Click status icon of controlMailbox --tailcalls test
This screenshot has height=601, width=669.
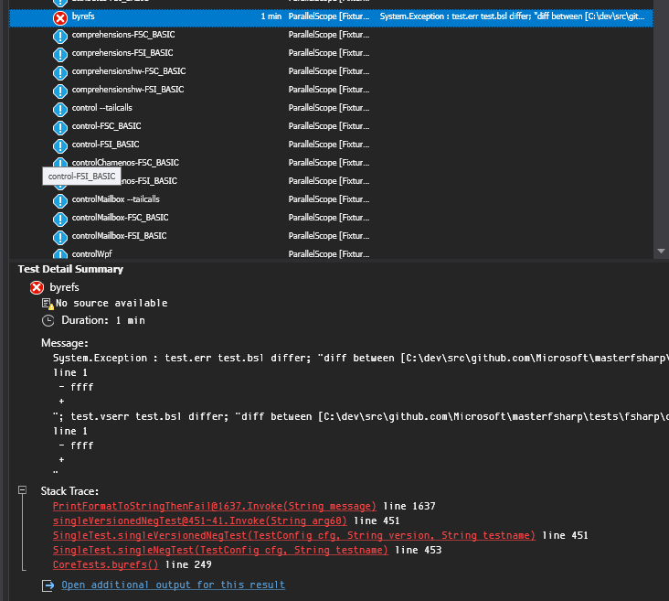[x=60, y=200]
